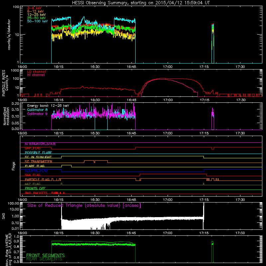Click the BAD_PACKETS flag label
The image size is (266, 266).
(36, 193)
